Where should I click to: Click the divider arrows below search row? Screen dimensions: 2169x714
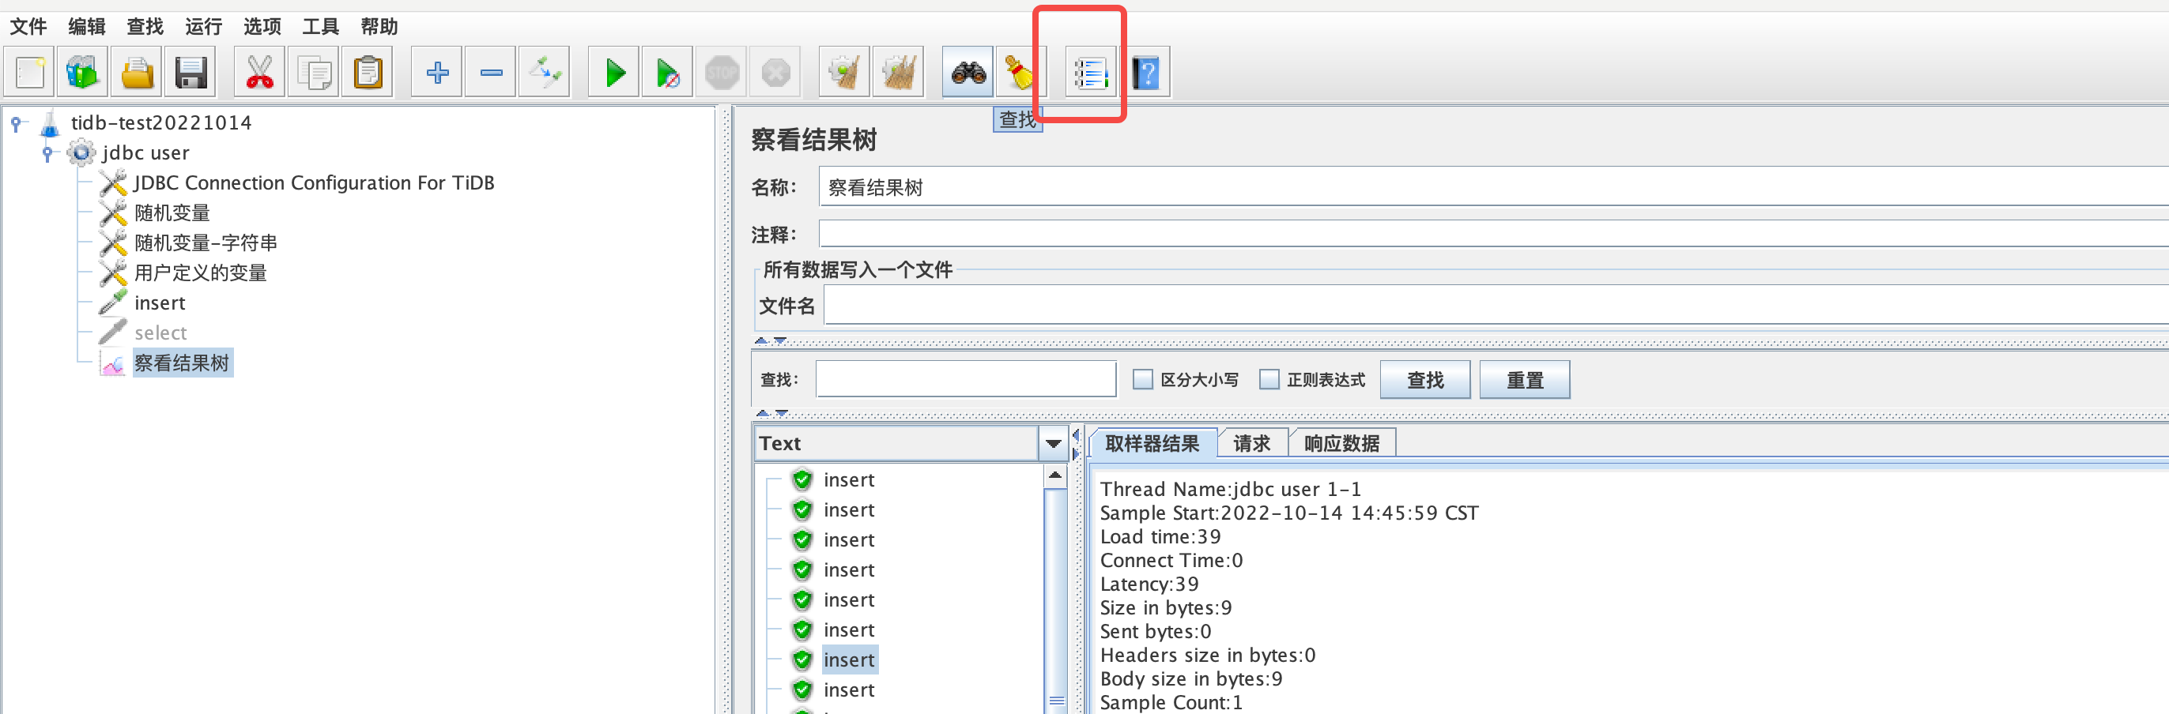(771, 413)
